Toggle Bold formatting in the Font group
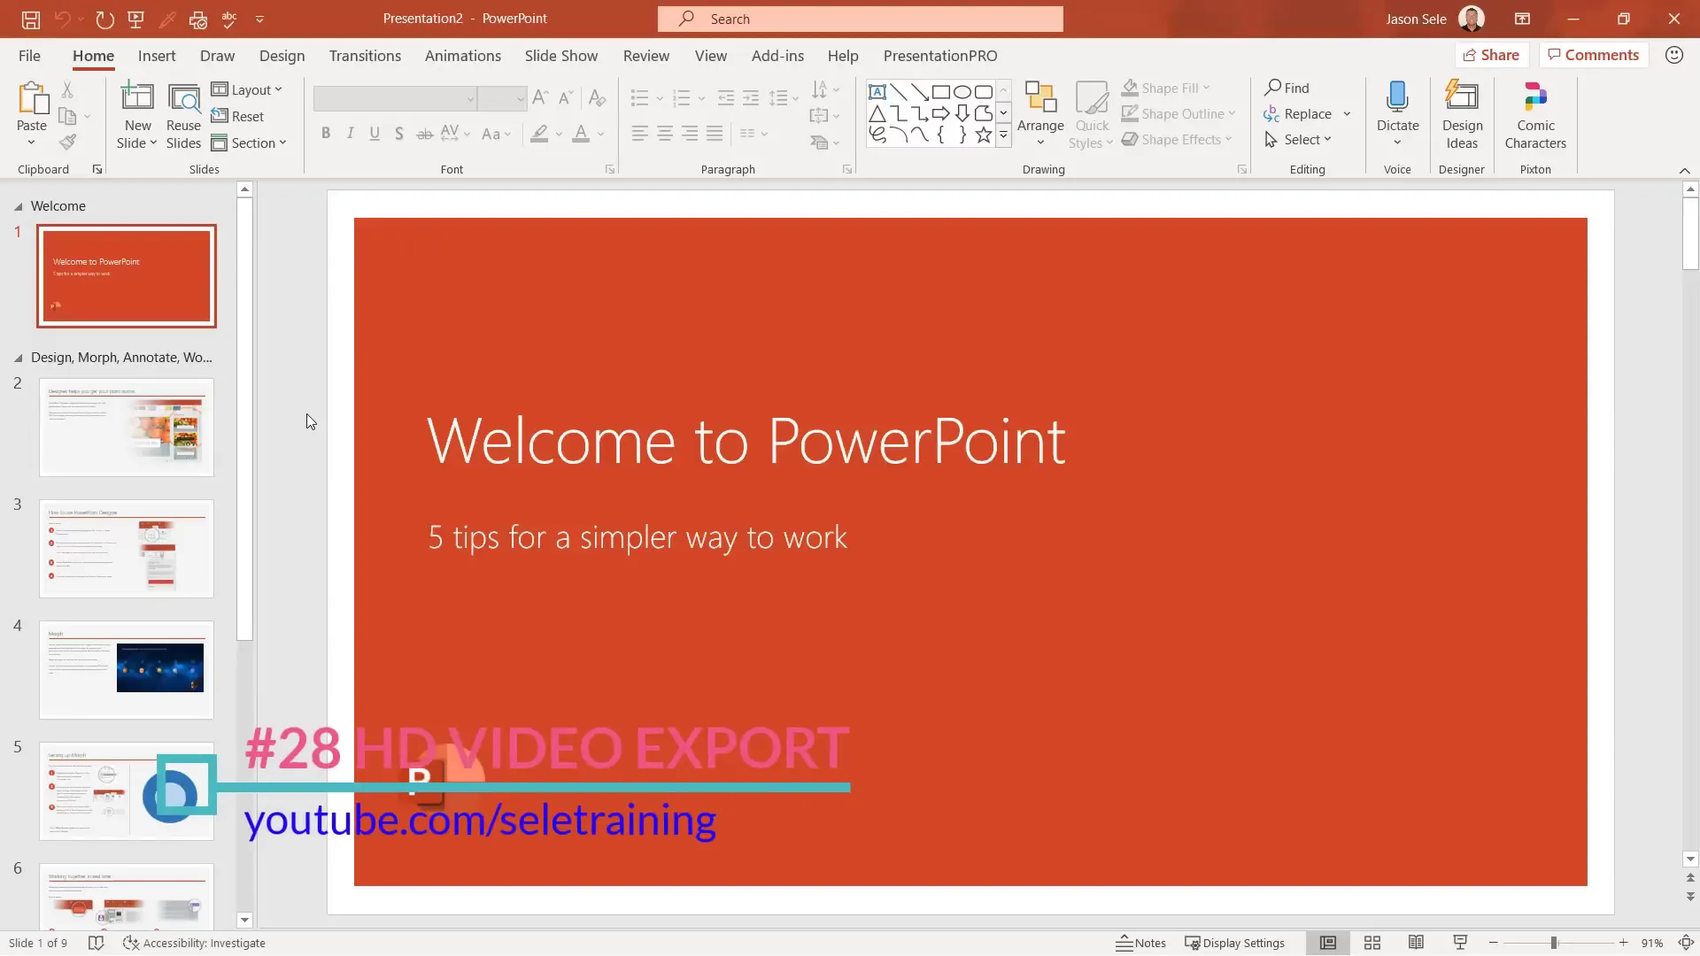Screen dimensions: 1700x956 coord(326,133)
